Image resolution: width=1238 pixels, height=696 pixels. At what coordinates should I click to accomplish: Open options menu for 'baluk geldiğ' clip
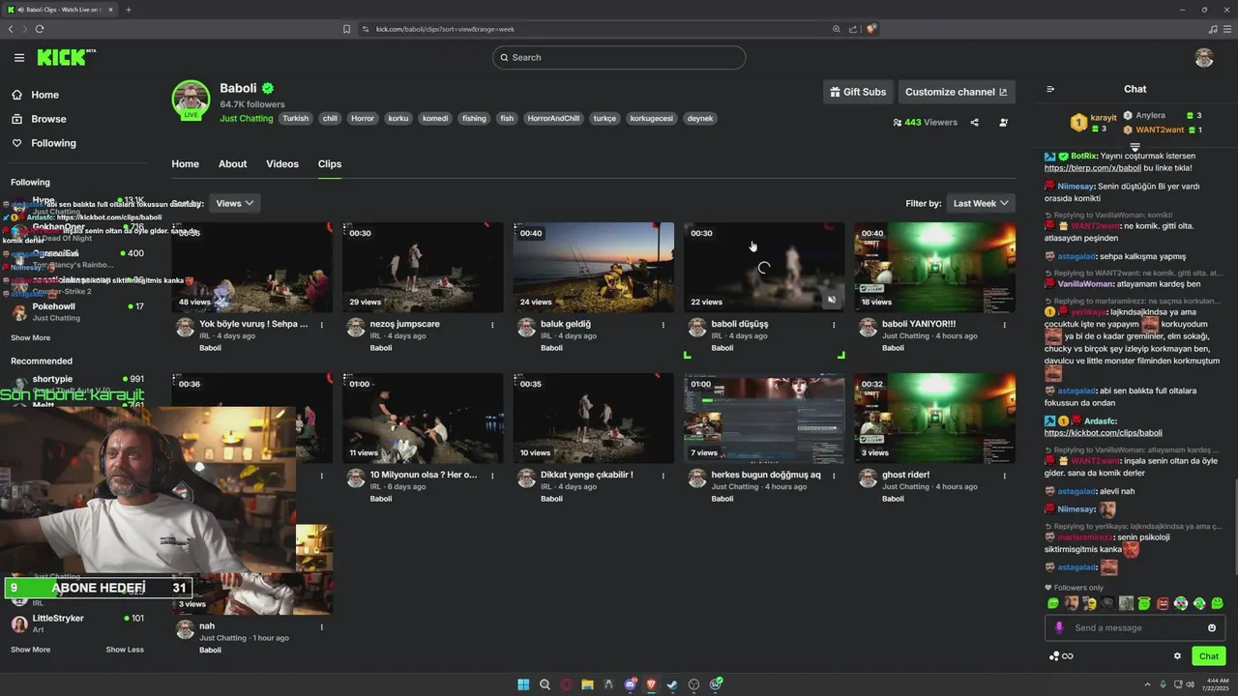(x=663, y=325)
